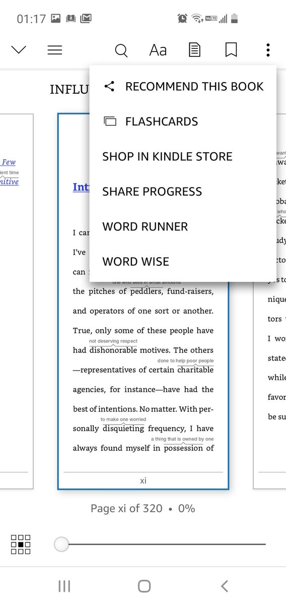Open the hamburger table of contents menu
The image size is (286, 605).
click(54, 50)
